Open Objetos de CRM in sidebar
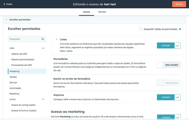The height and width of the screenshot is (120, 189). (19, 54)
